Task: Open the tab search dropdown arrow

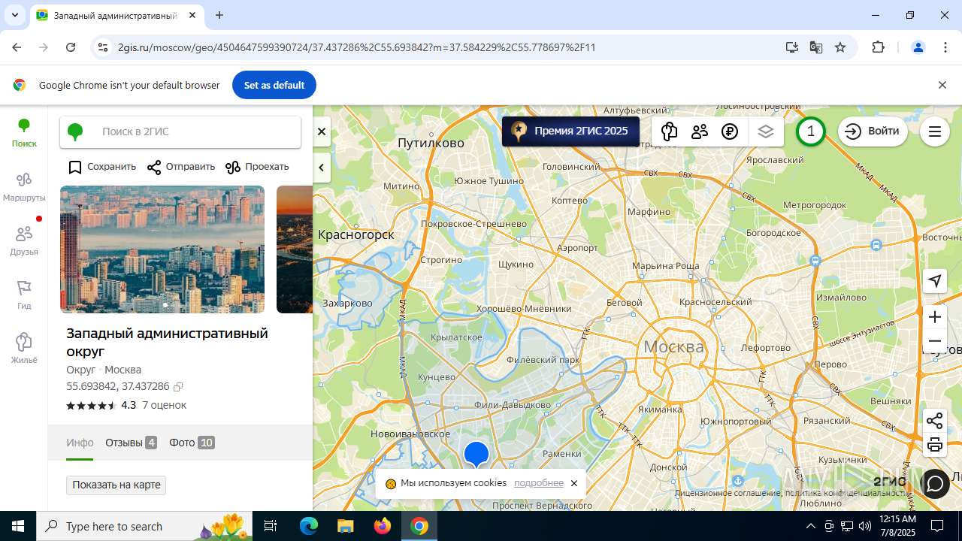Action: point(15,15)
